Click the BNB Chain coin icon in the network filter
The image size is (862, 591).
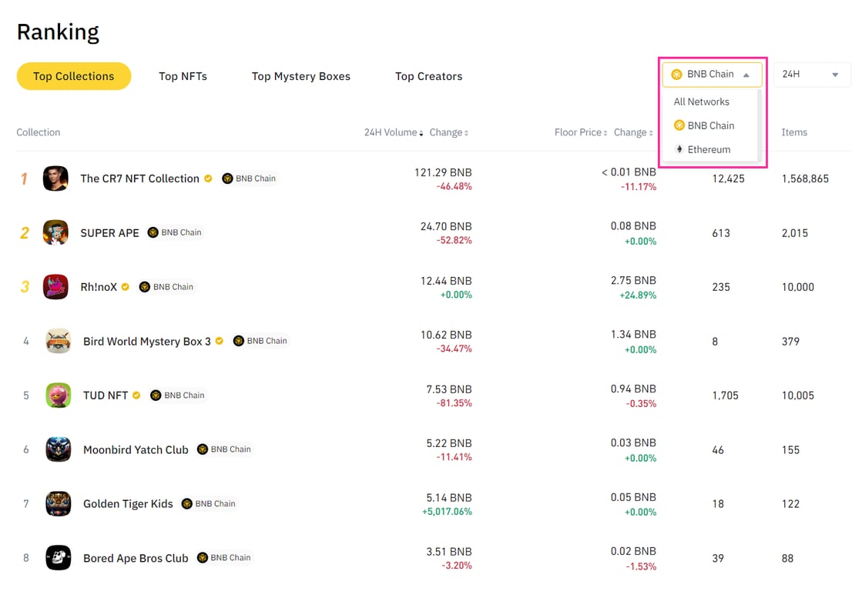[676, 74]
